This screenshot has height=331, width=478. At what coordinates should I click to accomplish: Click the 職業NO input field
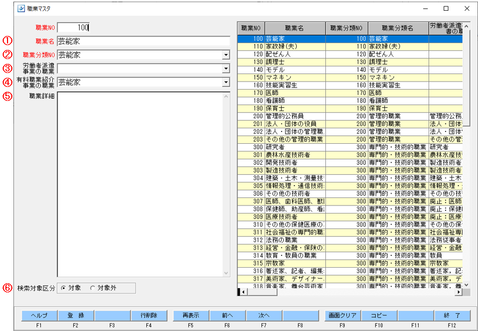[x=74, y=28]
